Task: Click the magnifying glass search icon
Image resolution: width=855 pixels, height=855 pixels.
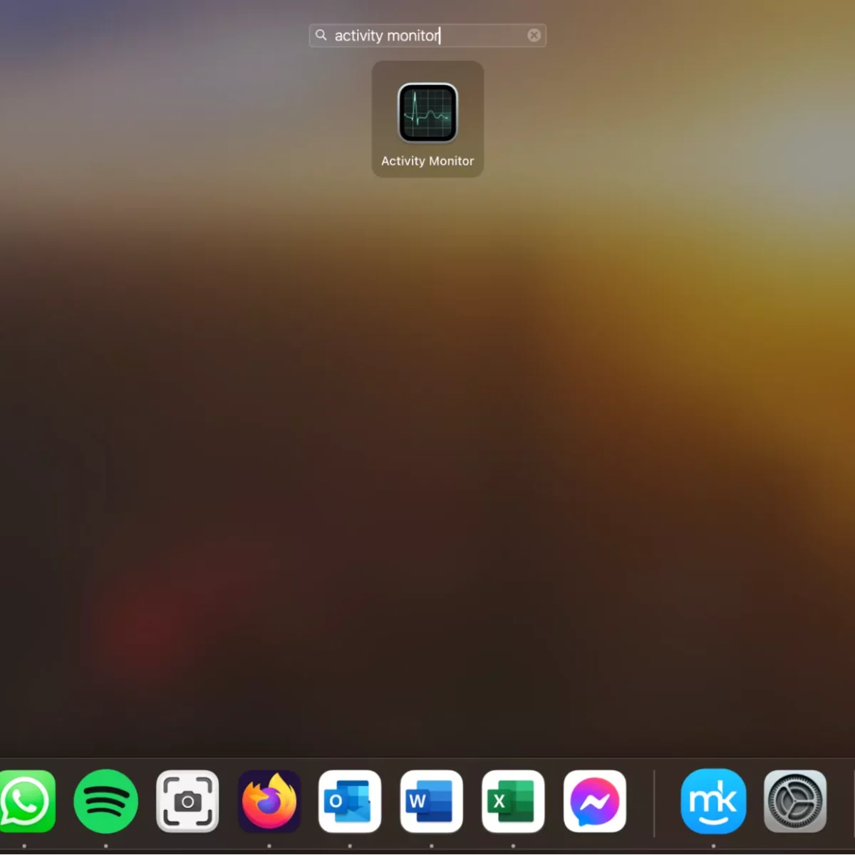Action: coord(321,35)
